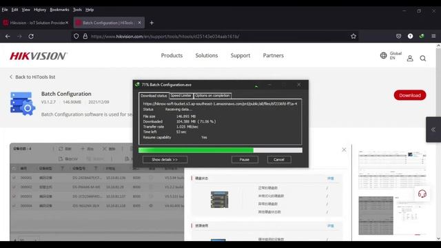Close the Hikvision IoT Solution tab
The image size is (441, 248).
coord(67,23)
